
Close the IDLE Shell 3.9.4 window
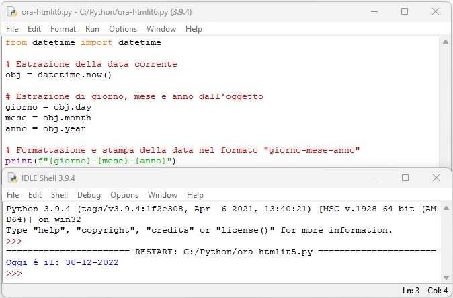point(436,178)
